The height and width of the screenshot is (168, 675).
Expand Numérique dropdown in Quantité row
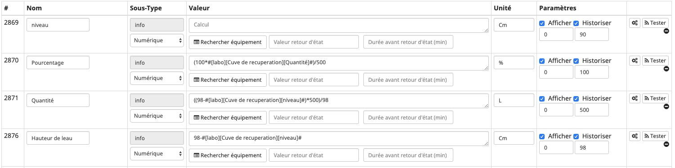(x=157, y=116)
